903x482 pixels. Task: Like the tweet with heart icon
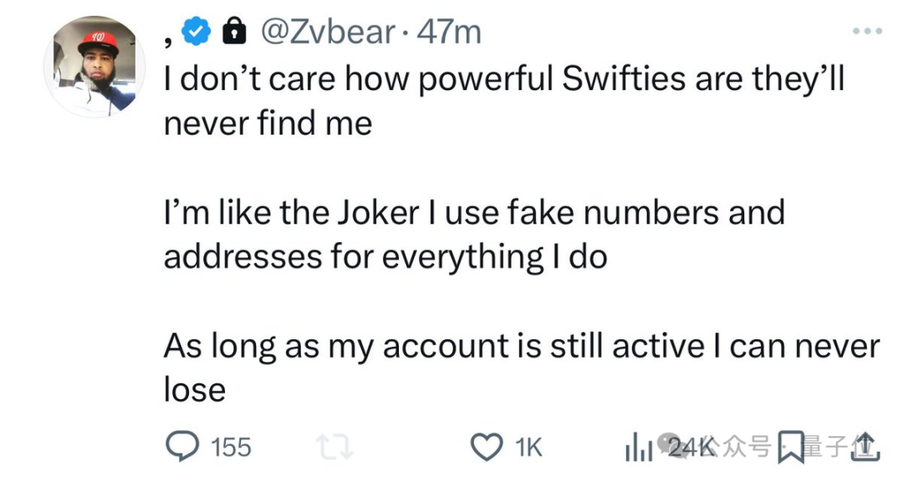point(487,448)
